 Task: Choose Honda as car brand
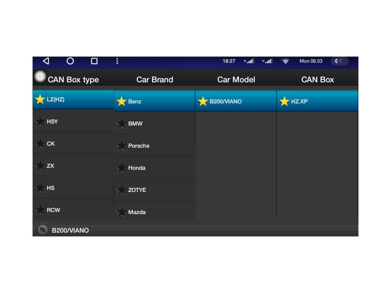155,168
